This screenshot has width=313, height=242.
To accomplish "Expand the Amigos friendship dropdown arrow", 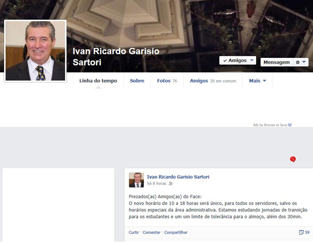I will pos(252,60).
